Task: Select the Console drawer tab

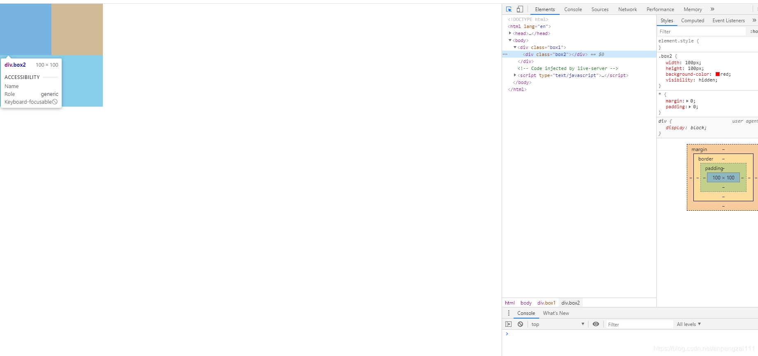Action: pyautogui.click(x=526, y=313)
